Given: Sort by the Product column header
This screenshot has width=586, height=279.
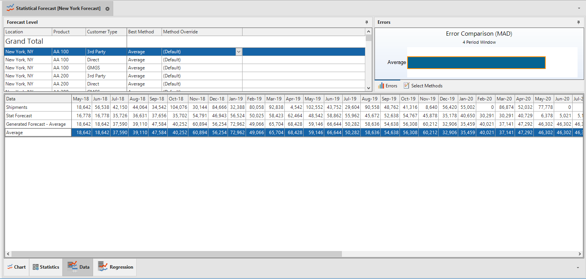Looking at the screenshot, I should tap(69, 32).
